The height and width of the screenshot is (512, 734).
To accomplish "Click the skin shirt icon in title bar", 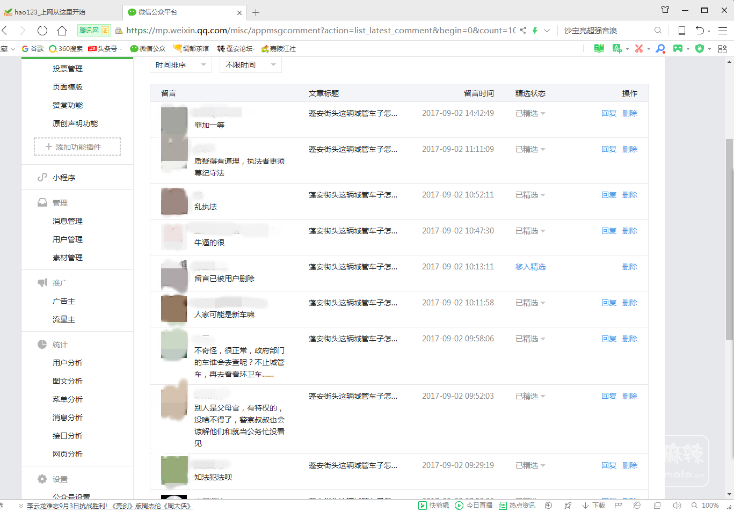I will [x=665, y=10].
